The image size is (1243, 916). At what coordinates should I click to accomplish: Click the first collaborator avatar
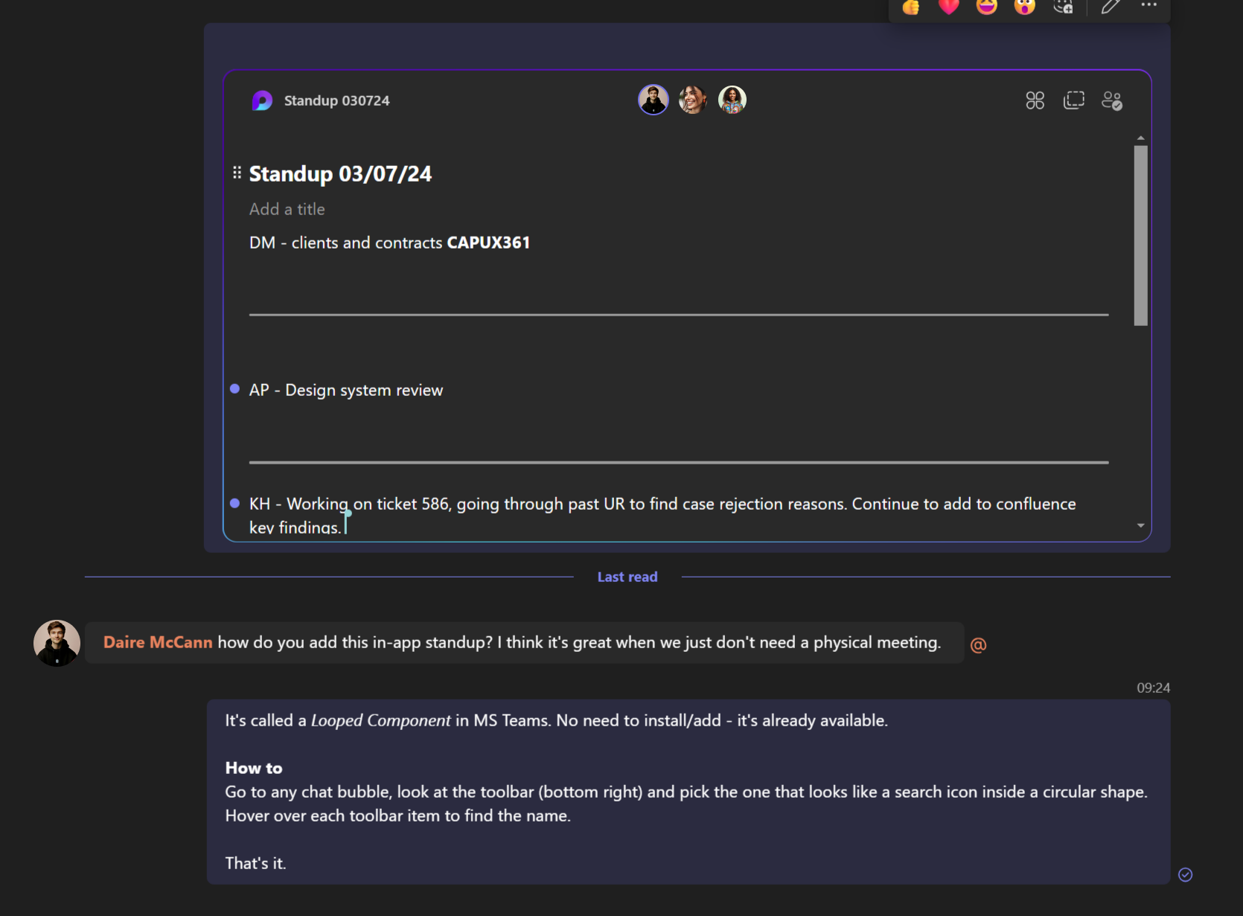(x=654, y=100)
